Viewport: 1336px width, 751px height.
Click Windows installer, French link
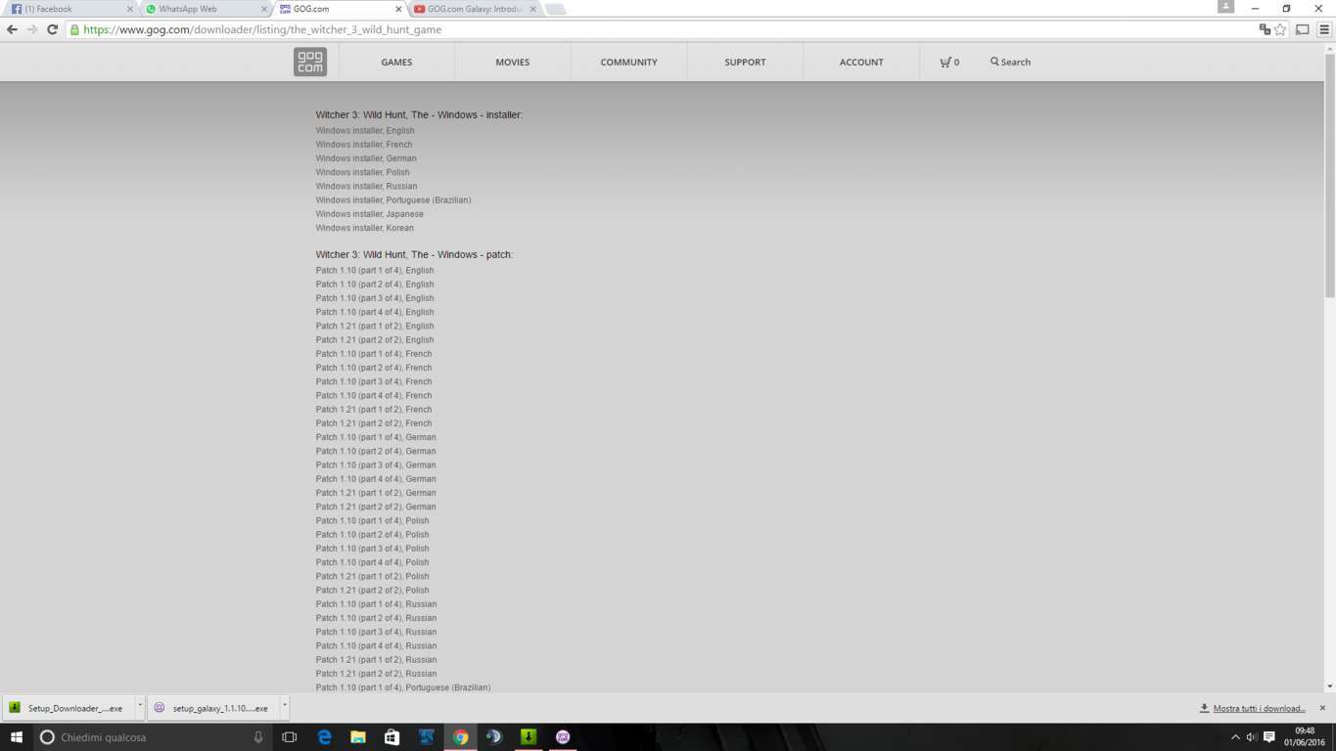click(364, 144)
